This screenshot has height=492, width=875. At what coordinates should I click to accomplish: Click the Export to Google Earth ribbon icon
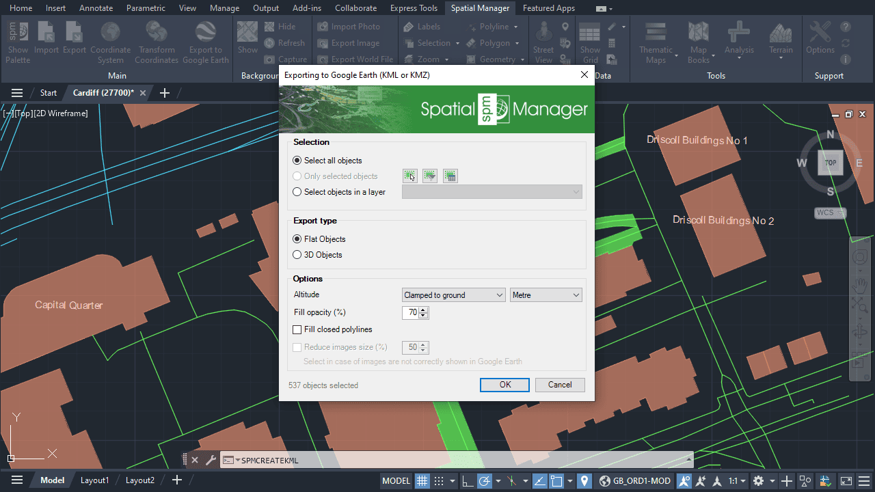(205, 32)
